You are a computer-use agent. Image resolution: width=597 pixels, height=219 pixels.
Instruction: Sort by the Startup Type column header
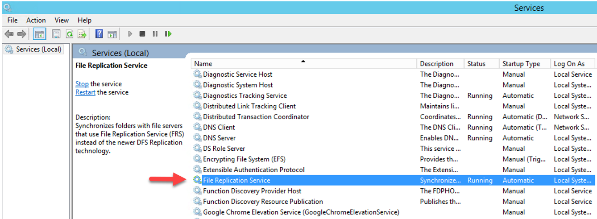coord(524,64)
